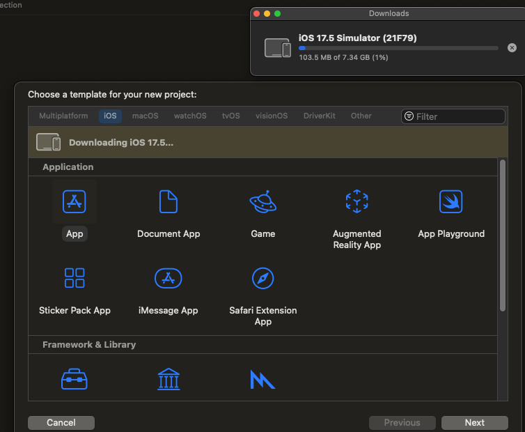
Task: Click the 'Downloading iOS 17.5...' text
Action: [121, 142]
